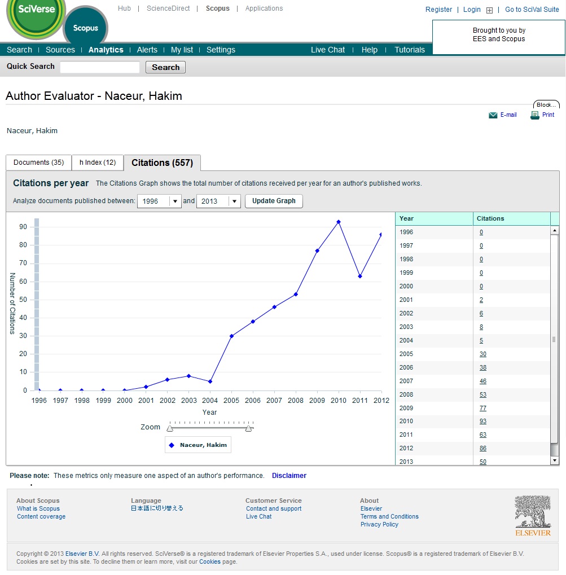Open Tutorials in the navigation bar
566x575 pixels.
[x=410, y=50]
